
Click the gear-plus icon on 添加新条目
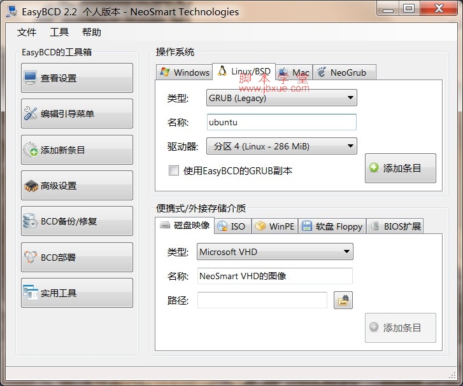(31, 149)
